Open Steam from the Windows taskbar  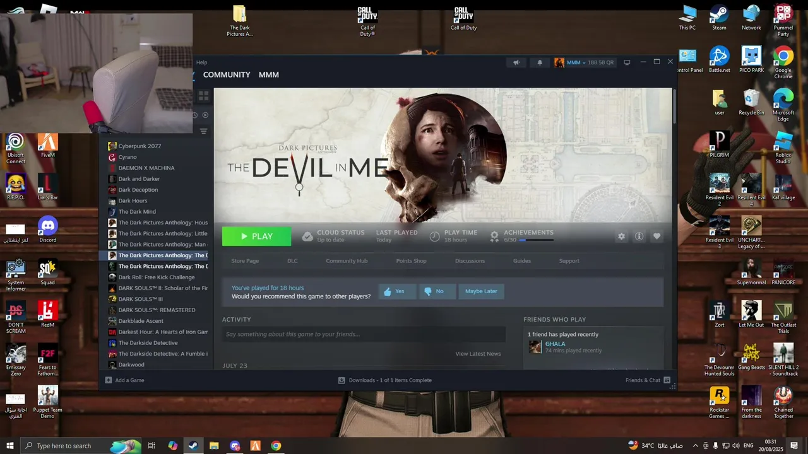(193, 446)
